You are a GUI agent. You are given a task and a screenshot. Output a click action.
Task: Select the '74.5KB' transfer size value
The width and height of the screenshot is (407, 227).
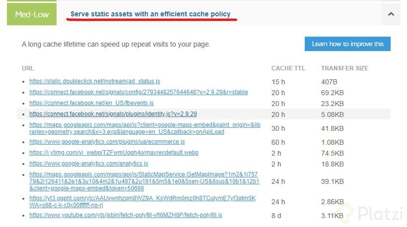332,153
